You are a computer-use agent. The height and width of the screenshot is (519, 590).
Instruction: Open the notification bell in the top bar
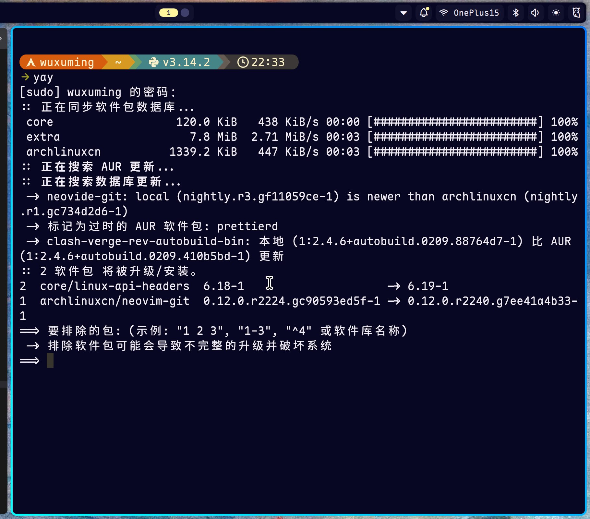point(424,13)
